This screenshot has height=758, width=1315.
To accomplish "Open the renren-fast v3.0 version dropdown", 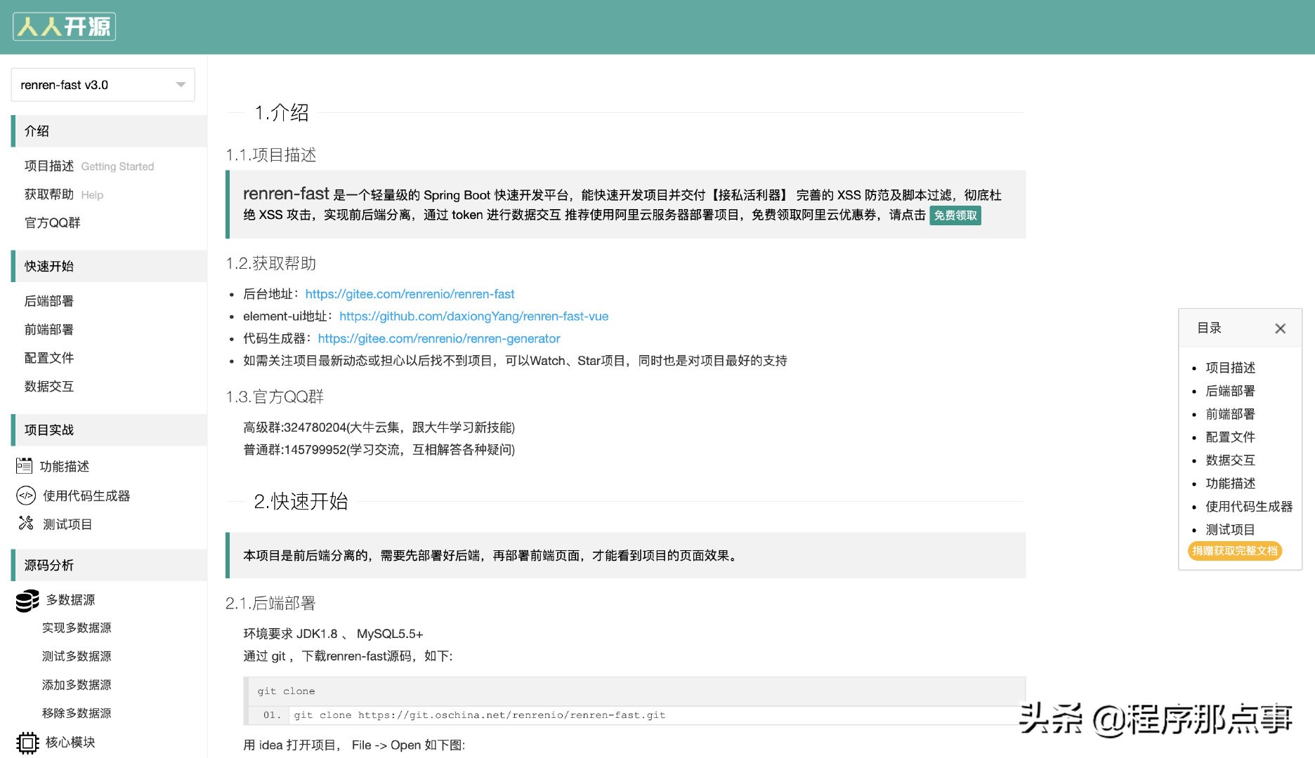I will tap(103, 85).
